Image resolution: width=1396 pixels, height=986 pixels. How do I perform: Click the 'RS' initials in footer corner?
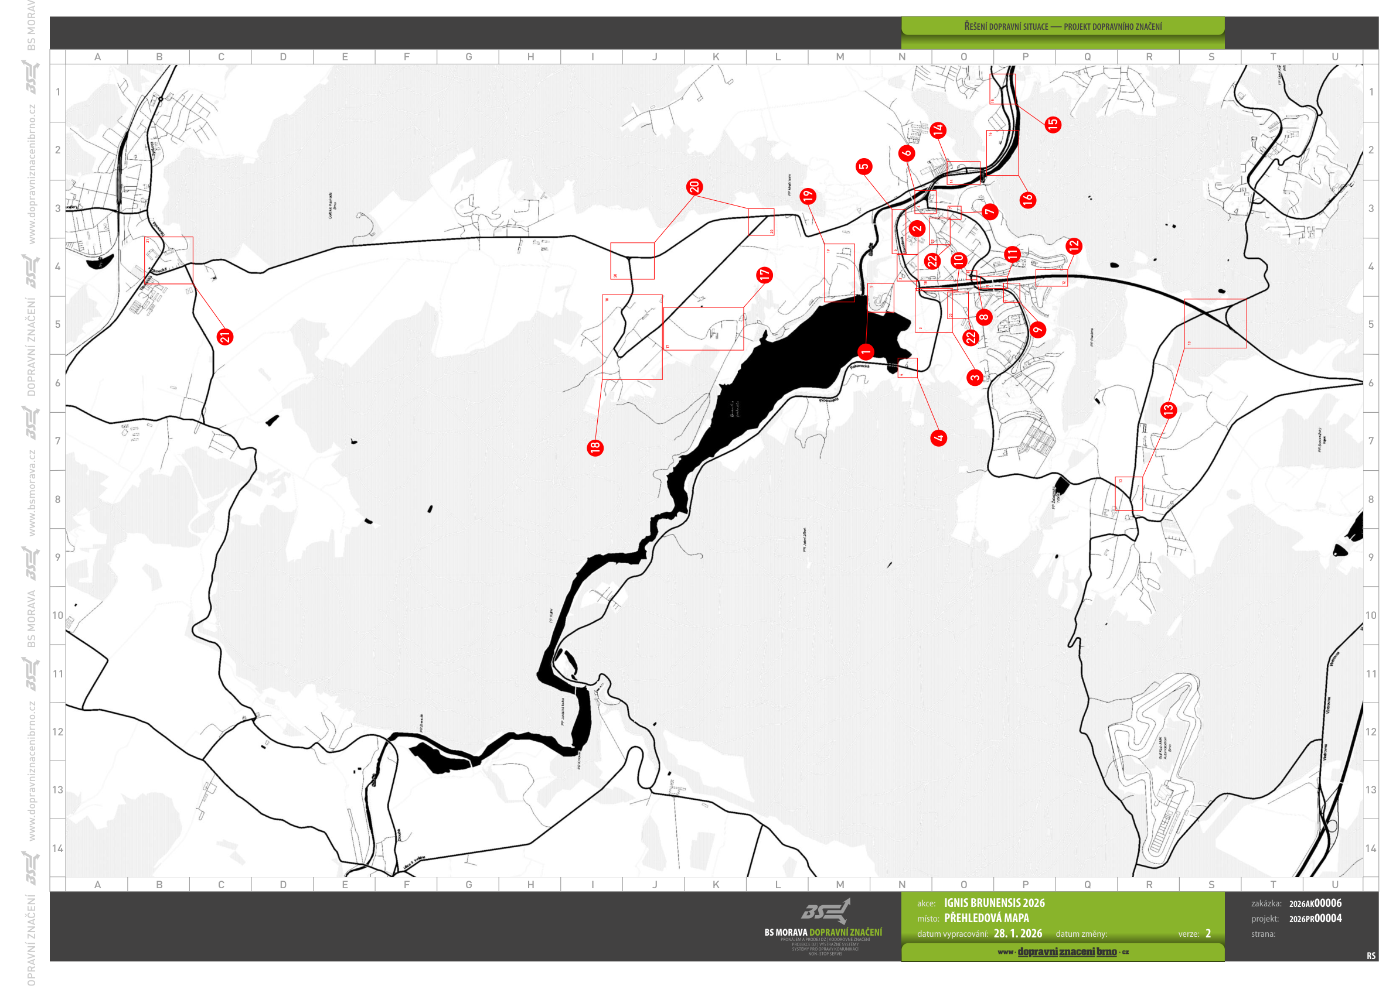(x=1371, y=956)
